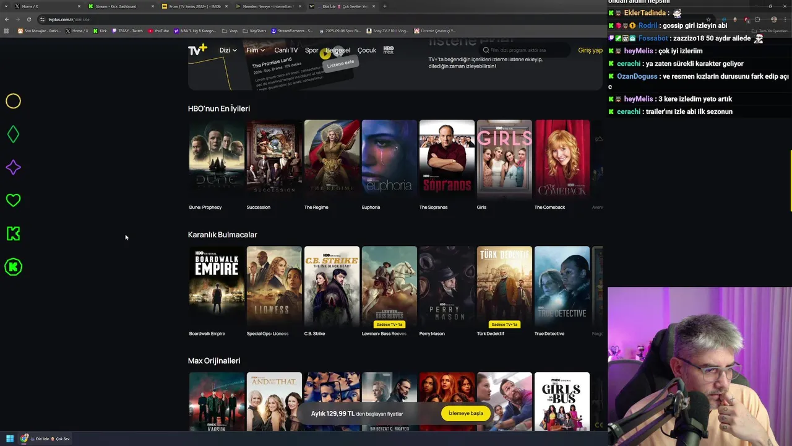Open the C.B. Strike poster

coord(332,286)
